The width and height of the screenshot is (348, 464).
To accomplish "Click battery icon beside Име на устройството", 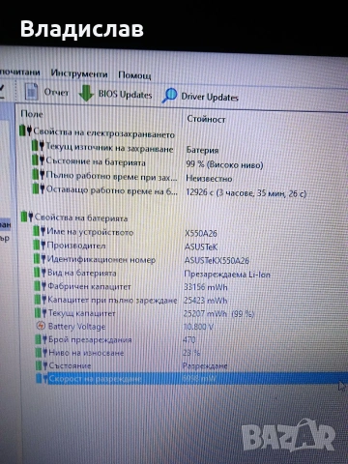I will tap(40, 231).
